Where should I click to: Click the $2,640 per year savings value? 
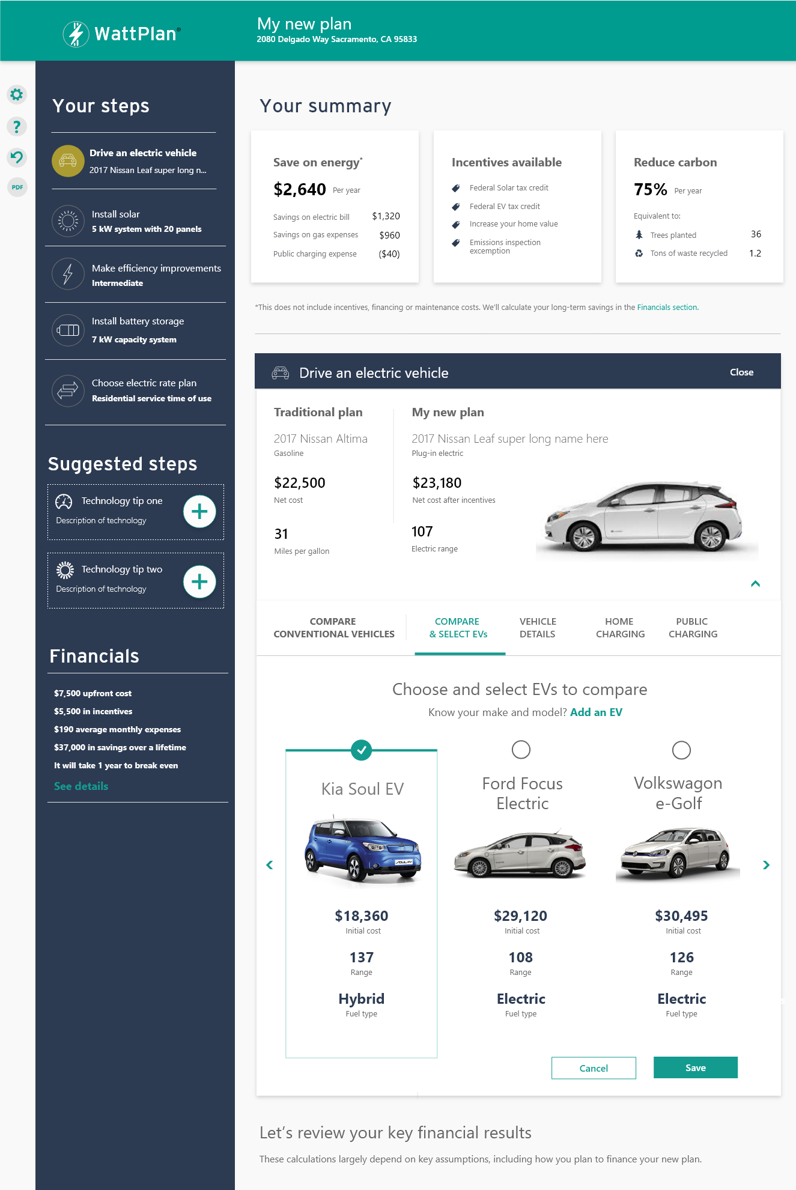(x=300, y=190)
